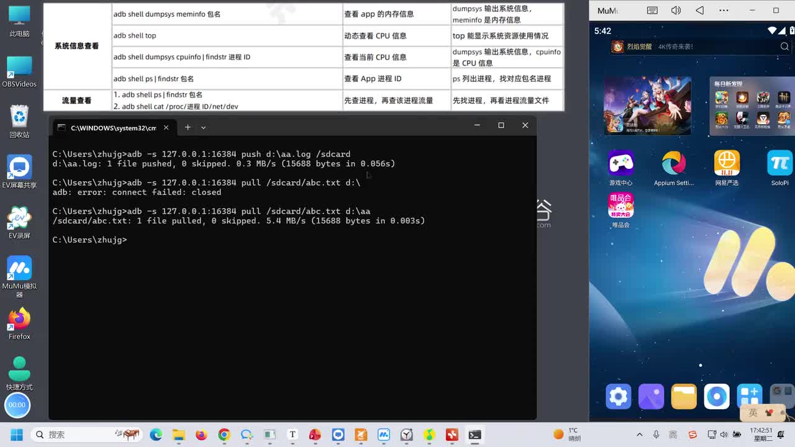Show hidden system tray icons chevron
Viewport: 795px width, 447px height.
coord(640,435)
